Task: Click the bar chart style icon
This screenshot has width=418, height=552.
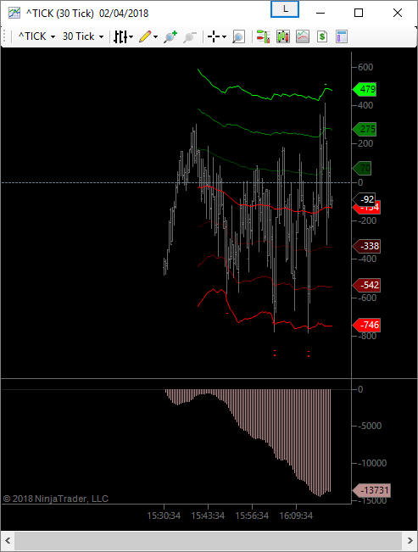Action: point(120,36)
